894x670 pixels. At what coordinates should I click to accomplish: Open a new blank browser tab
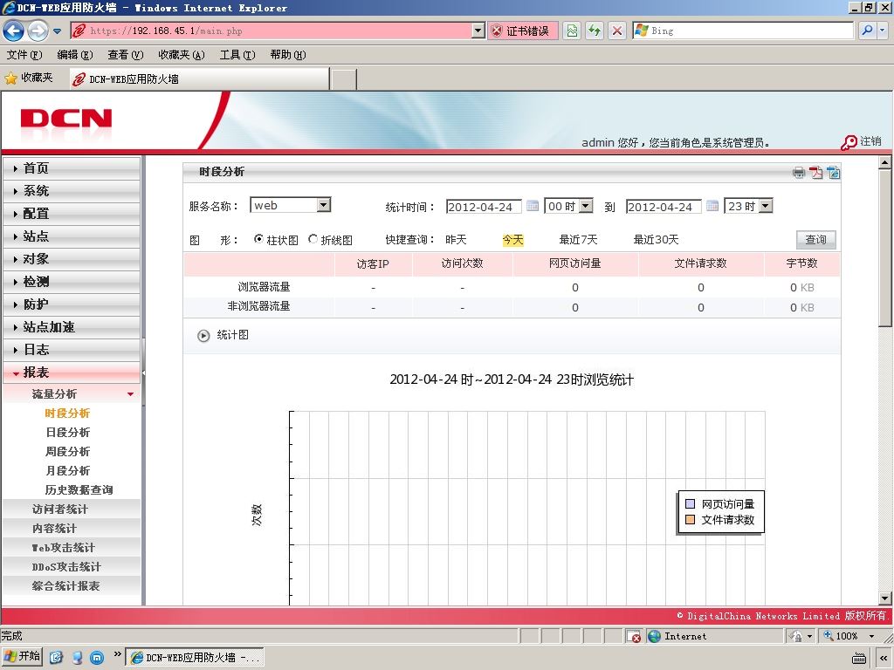point(344,79)
